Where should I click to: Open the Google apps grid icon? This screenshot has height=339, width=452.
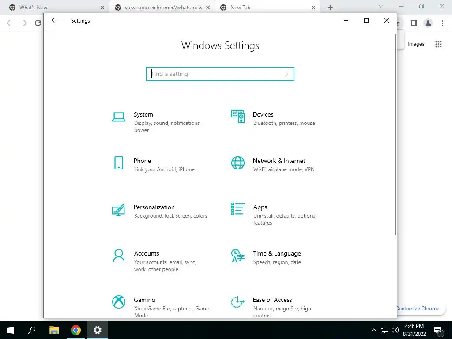click(438, 44)
